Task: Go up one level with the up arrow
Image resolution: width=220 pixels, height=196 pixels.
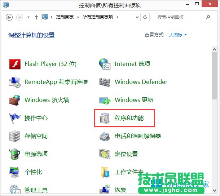Action: 36,17
